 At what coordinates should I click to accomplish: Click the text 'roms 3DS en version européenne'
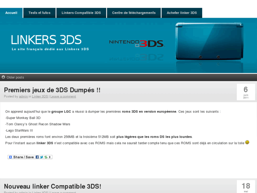(149, 112)
